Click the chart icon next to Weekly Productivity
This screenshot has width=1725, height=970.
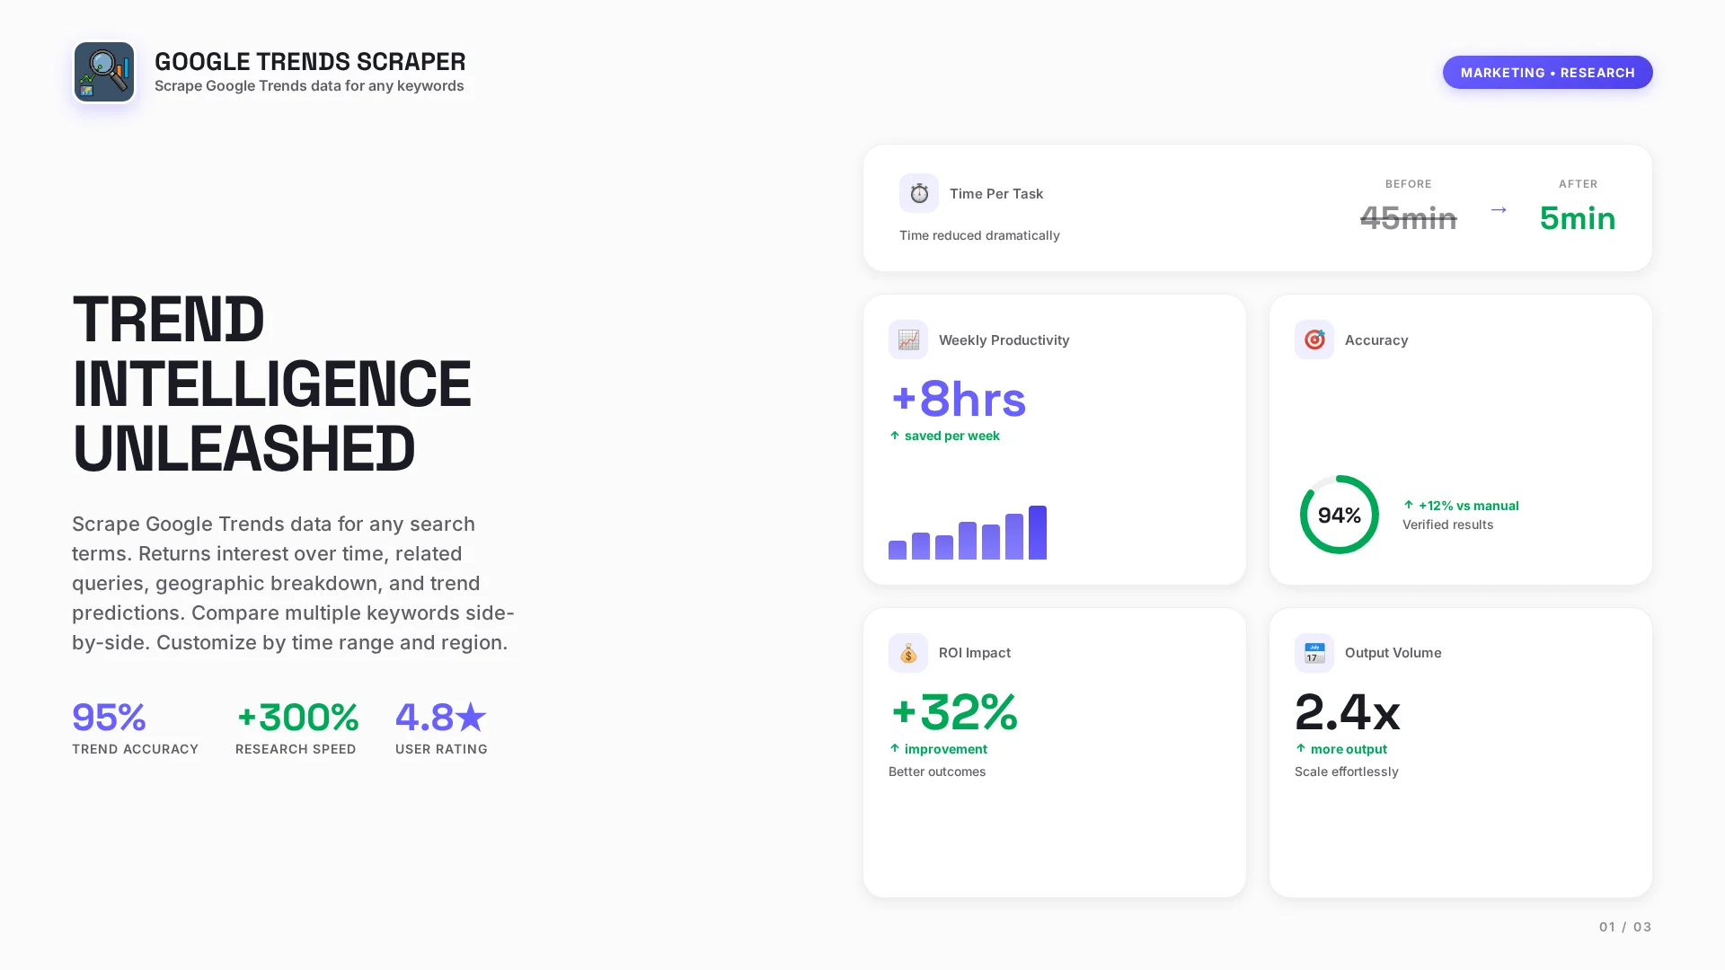[x=907, y=339]
